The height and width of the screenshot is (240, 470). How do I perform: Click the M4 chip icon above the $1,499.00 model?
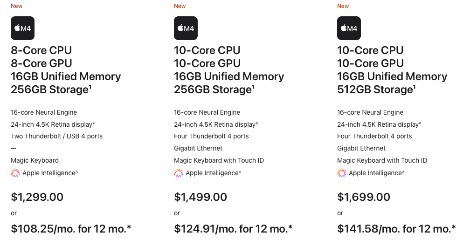pos(186,28)
